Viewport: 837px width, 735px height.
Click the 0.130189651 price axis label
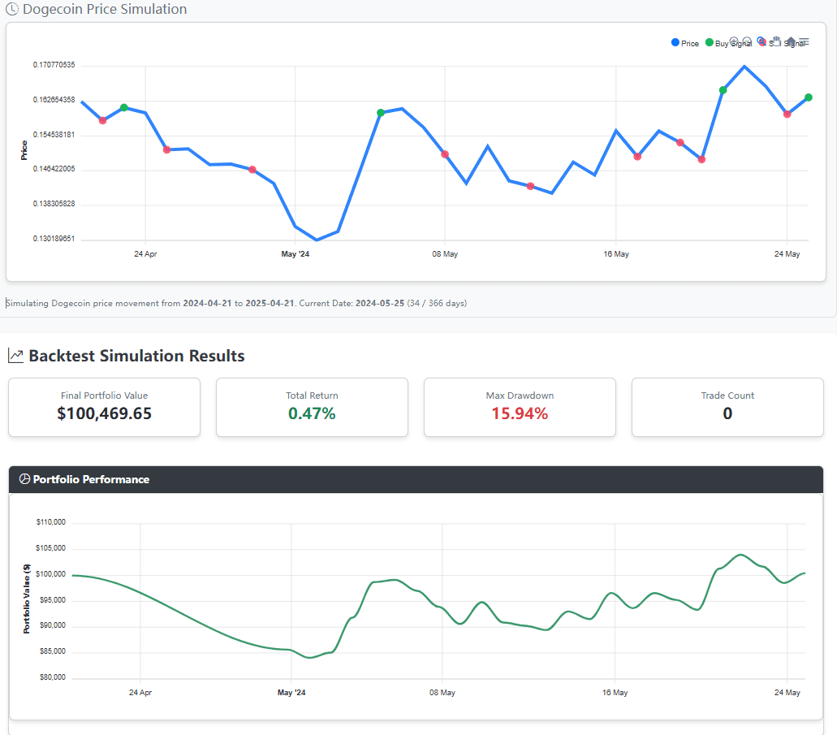(54, 238)
